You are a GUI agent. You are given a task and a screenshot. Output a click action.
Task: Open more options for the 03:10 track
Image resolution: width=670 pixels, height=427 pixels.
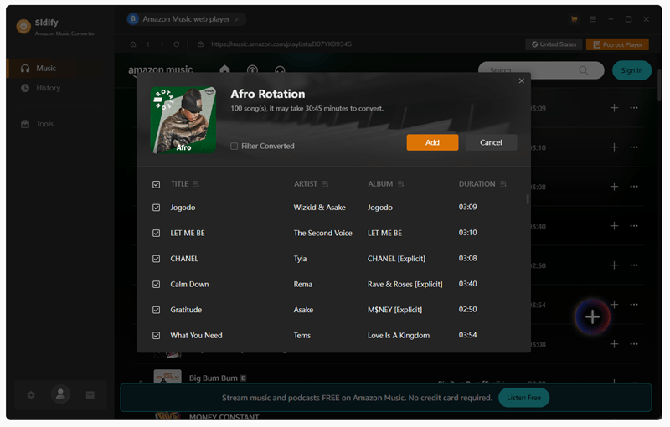(634, 147)
